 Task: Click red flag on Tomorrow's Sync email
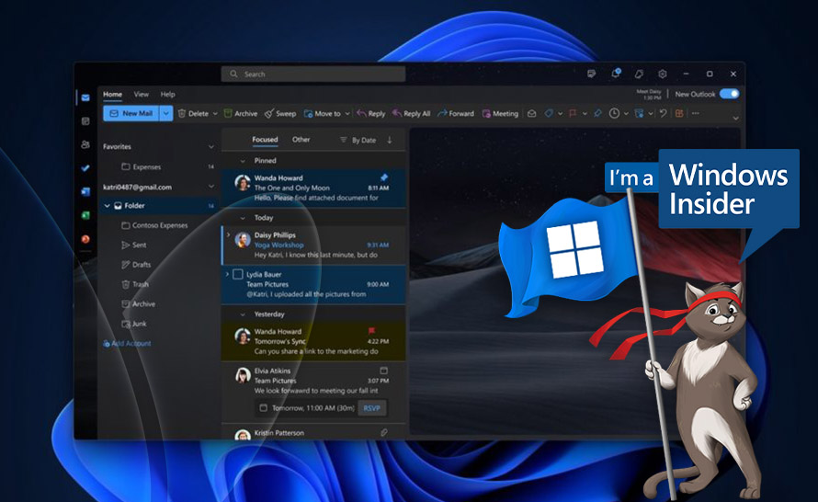point(371,331)
